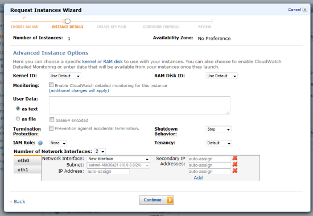Image resolution: width=313 pixels, height=216 pixels.
Task: Click the wizard progress step circle marker
Action: [x=68, y=21]
